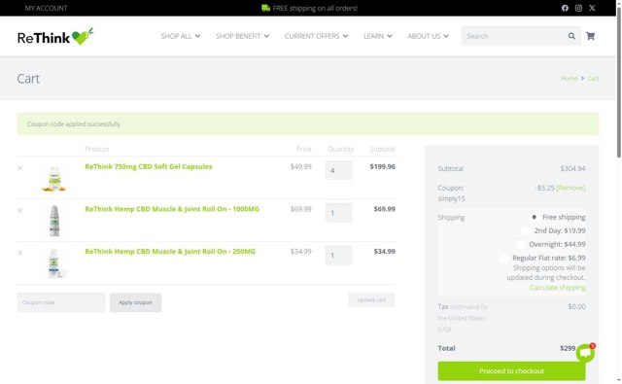This screenshot has height=384, width=622.
Task: Click the ReThink logo
Action: [55, 36]
